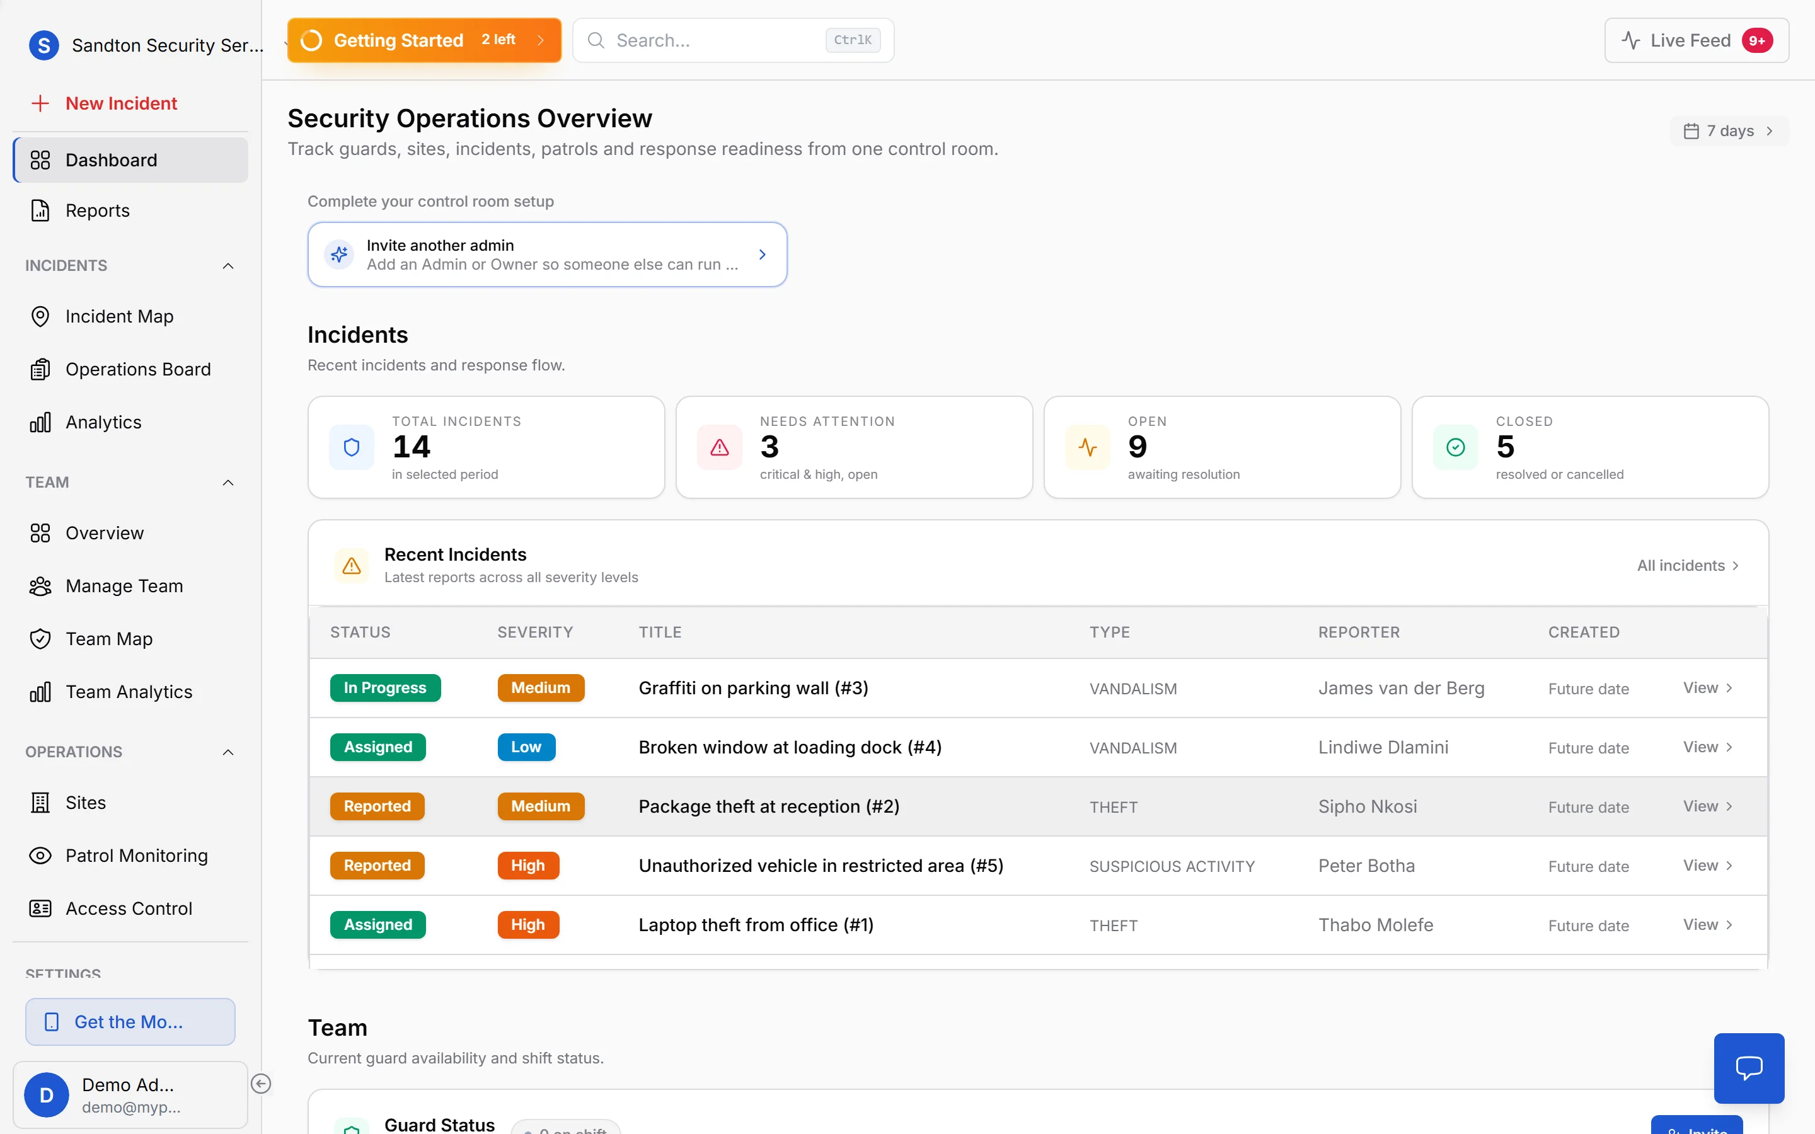The width and height of the screenshot is (1815, 1134).
Task: Open the Incident Map from the sidebar
Action: pyautogui.click(x=119, y=316)
